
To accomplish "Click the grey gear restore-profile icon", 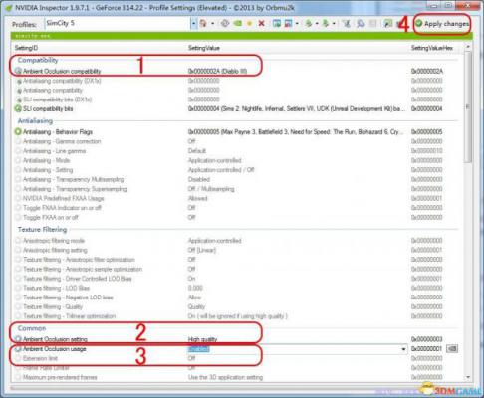I will click(225, 23).
